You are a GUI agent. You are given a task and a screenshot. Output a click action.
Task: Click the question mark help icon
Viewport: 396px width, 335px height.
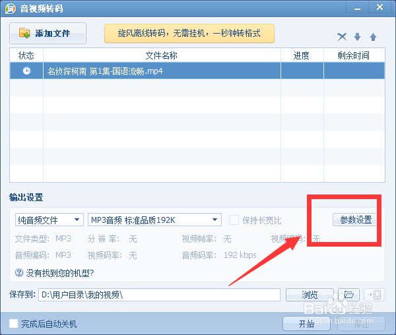click(19, 272)
